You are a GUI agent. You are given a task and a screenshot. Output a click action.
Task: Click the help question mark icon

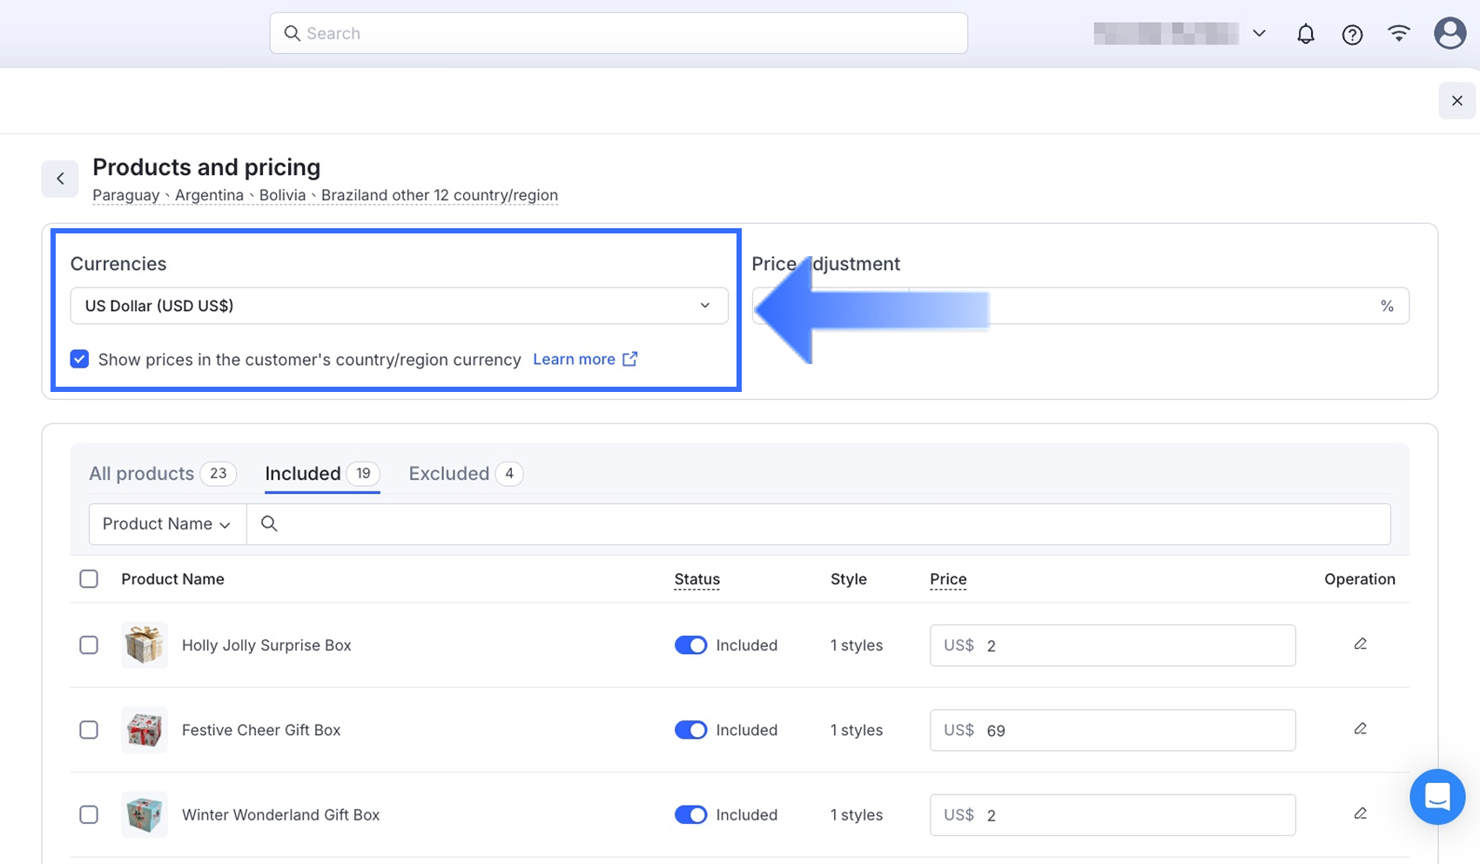point(1351,34)
